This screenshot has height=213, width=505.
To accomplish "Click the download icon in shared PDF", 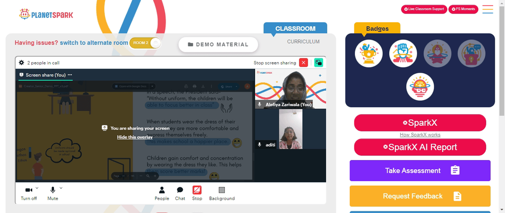I will 203,86.
